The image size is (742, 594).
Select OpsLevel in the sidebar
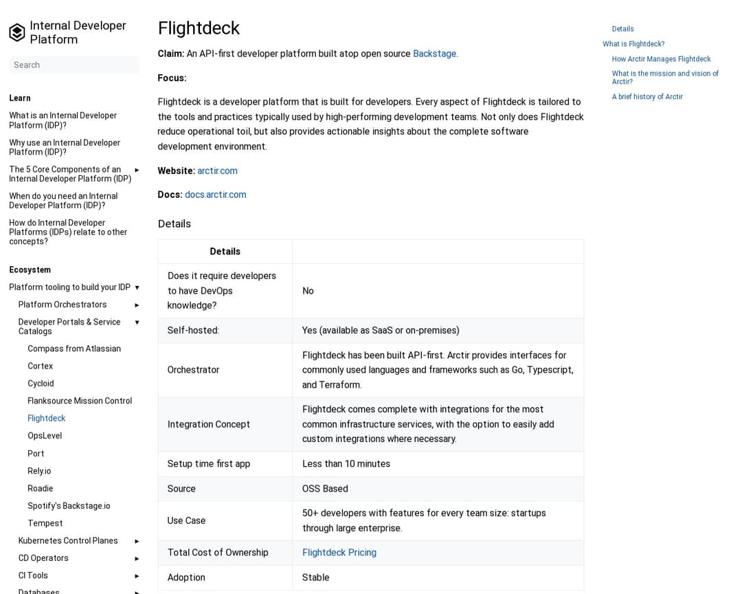(45, 436)
